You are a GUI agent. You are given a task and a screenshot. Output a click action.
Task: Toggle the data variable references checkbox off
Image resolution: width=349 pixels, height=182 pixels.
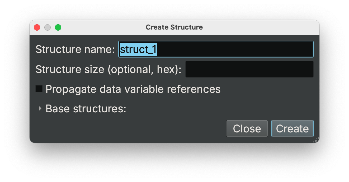pos(39,89)
